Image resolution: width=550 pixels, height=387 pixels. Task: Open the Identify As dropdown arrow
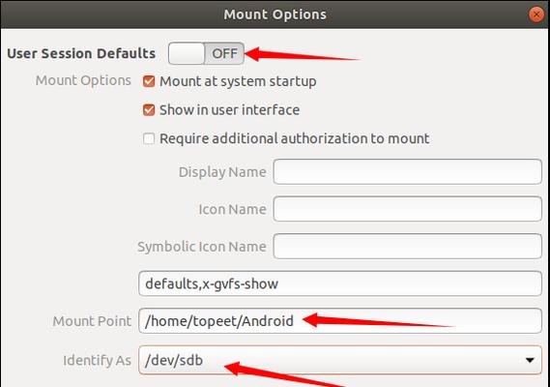530,360
